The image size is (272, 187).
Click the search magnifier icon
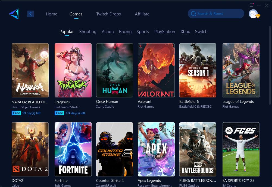point(193,14)
